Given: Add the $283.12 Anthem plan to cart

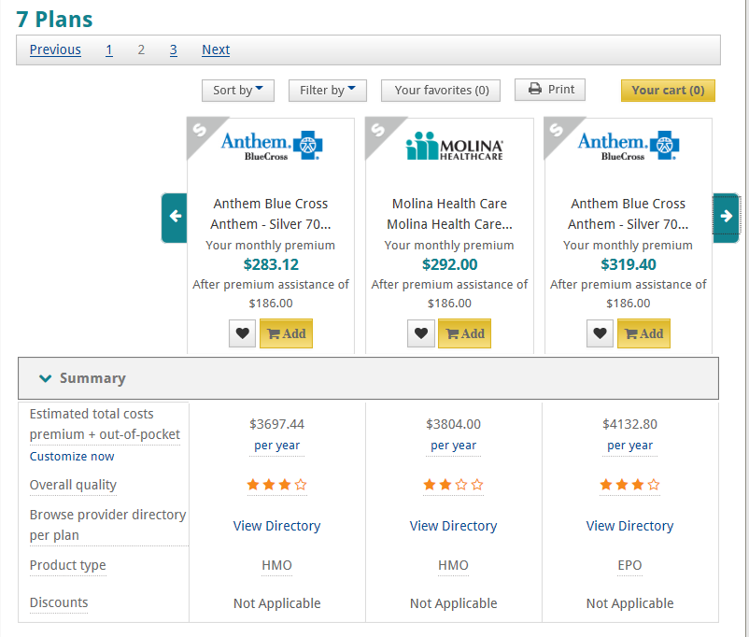Looking at the screenshot, I should tap(286, 333).
